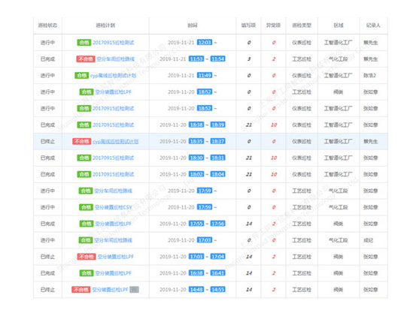Click the red abnormal count 10 in the 18:02 row
The image size is (416, 316).
[274, 174]
